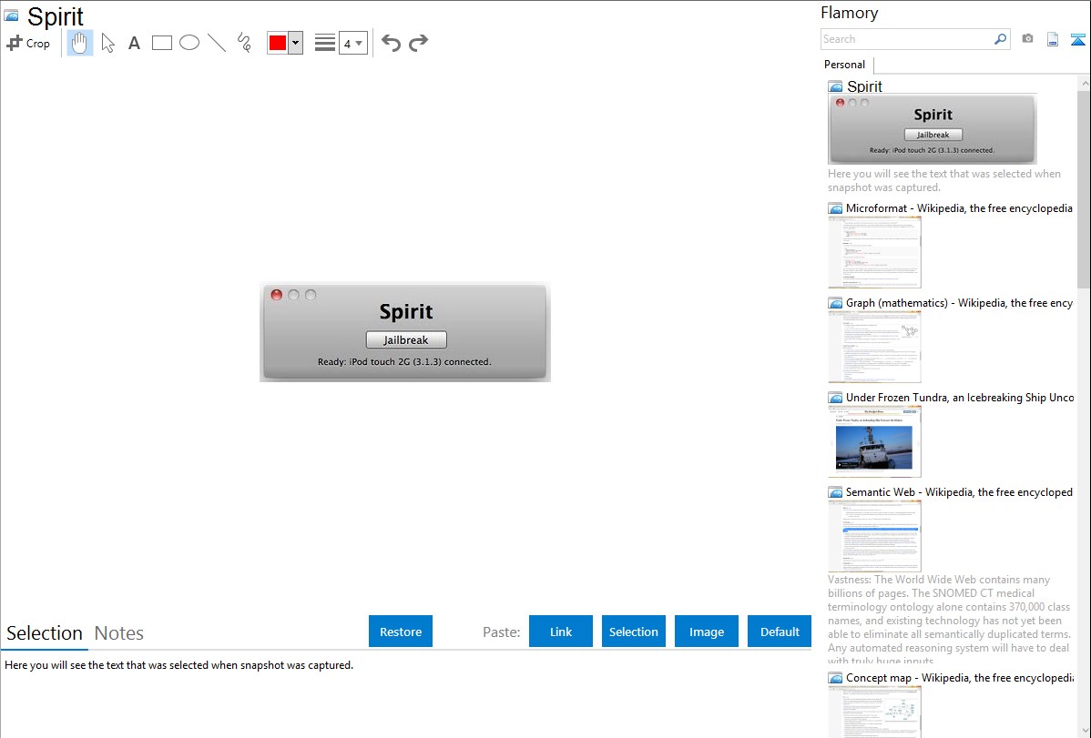Click the Paste Default button
This screenshot has width=1091, height=738.
coord(780,632)
